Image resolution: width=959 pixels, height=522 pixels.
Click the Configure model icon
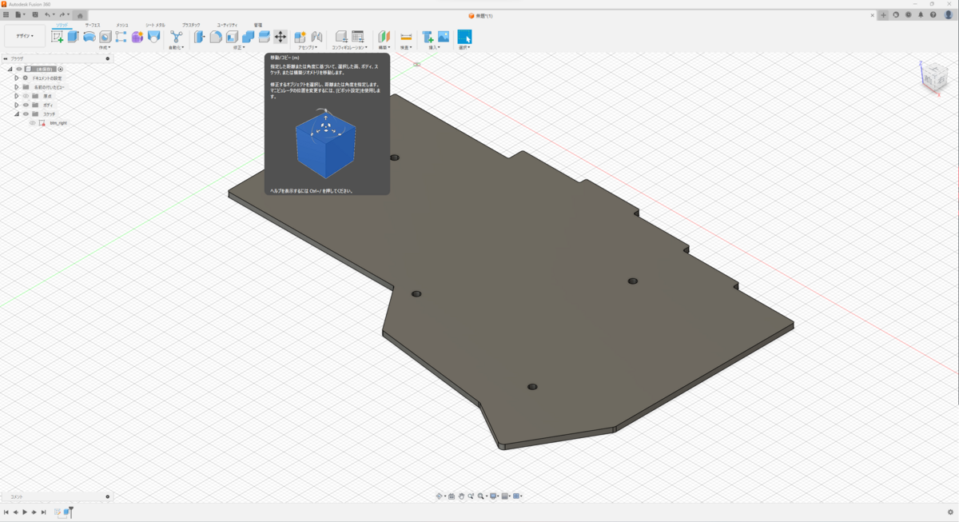pyautogui.click(x=341, y=36)
